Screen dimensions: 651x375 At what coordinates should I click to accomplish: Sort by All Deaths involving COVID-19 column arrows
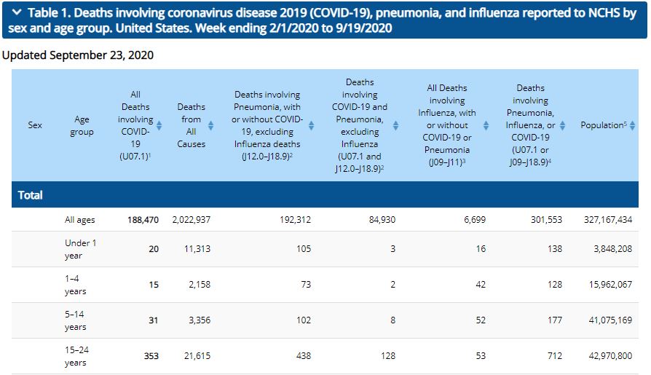coord(159,125)
